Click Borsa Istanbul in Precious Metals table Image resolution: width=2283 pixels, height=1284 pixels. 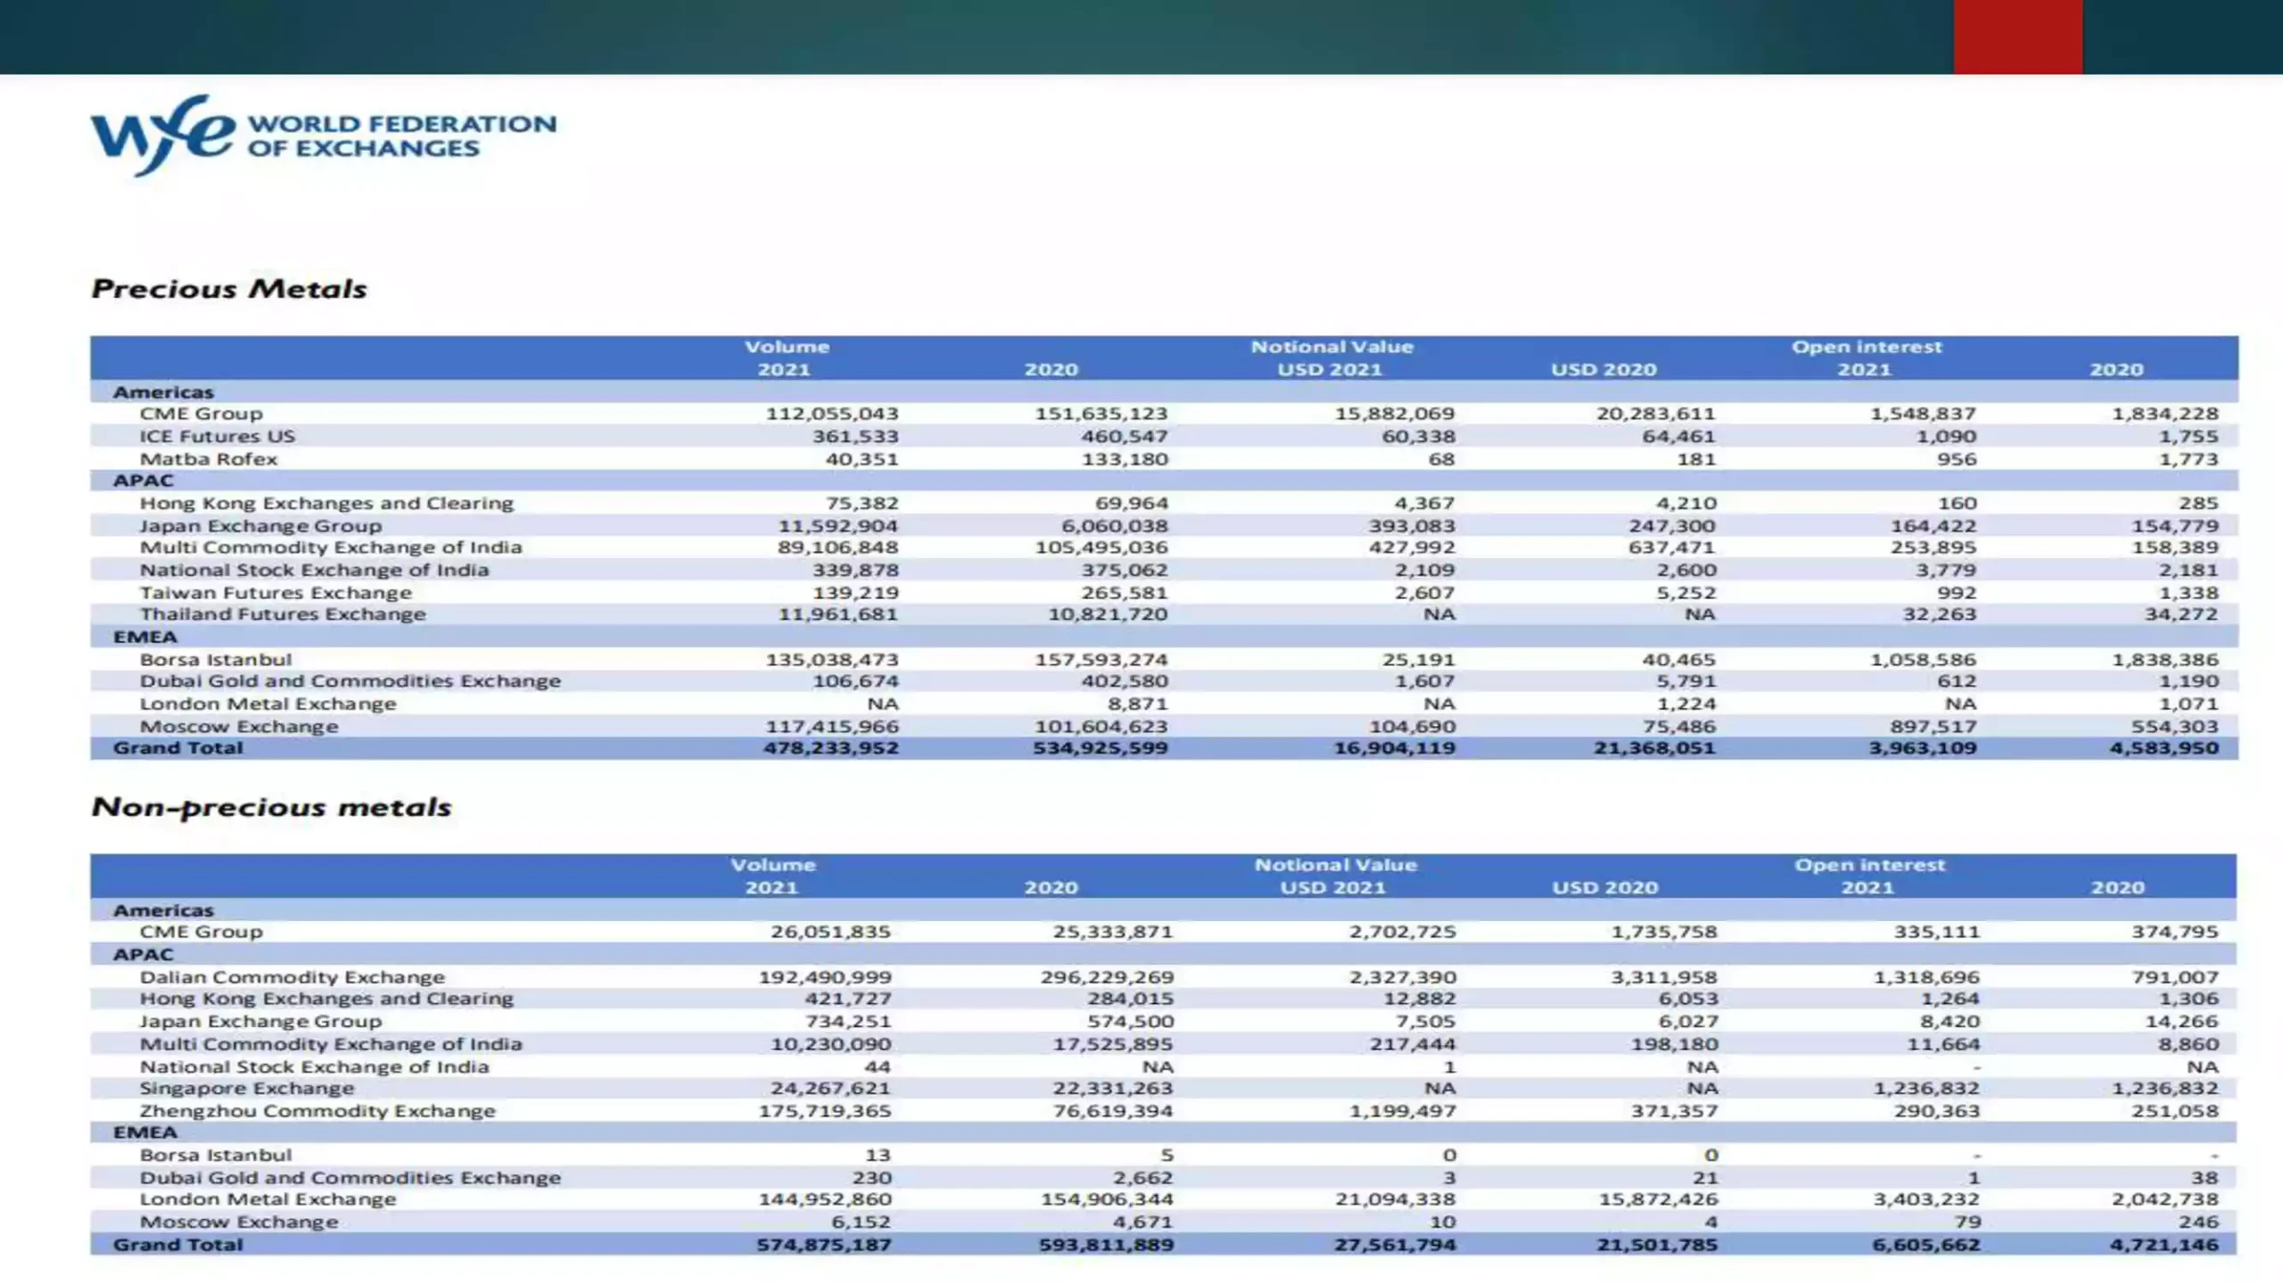[215, 660]
